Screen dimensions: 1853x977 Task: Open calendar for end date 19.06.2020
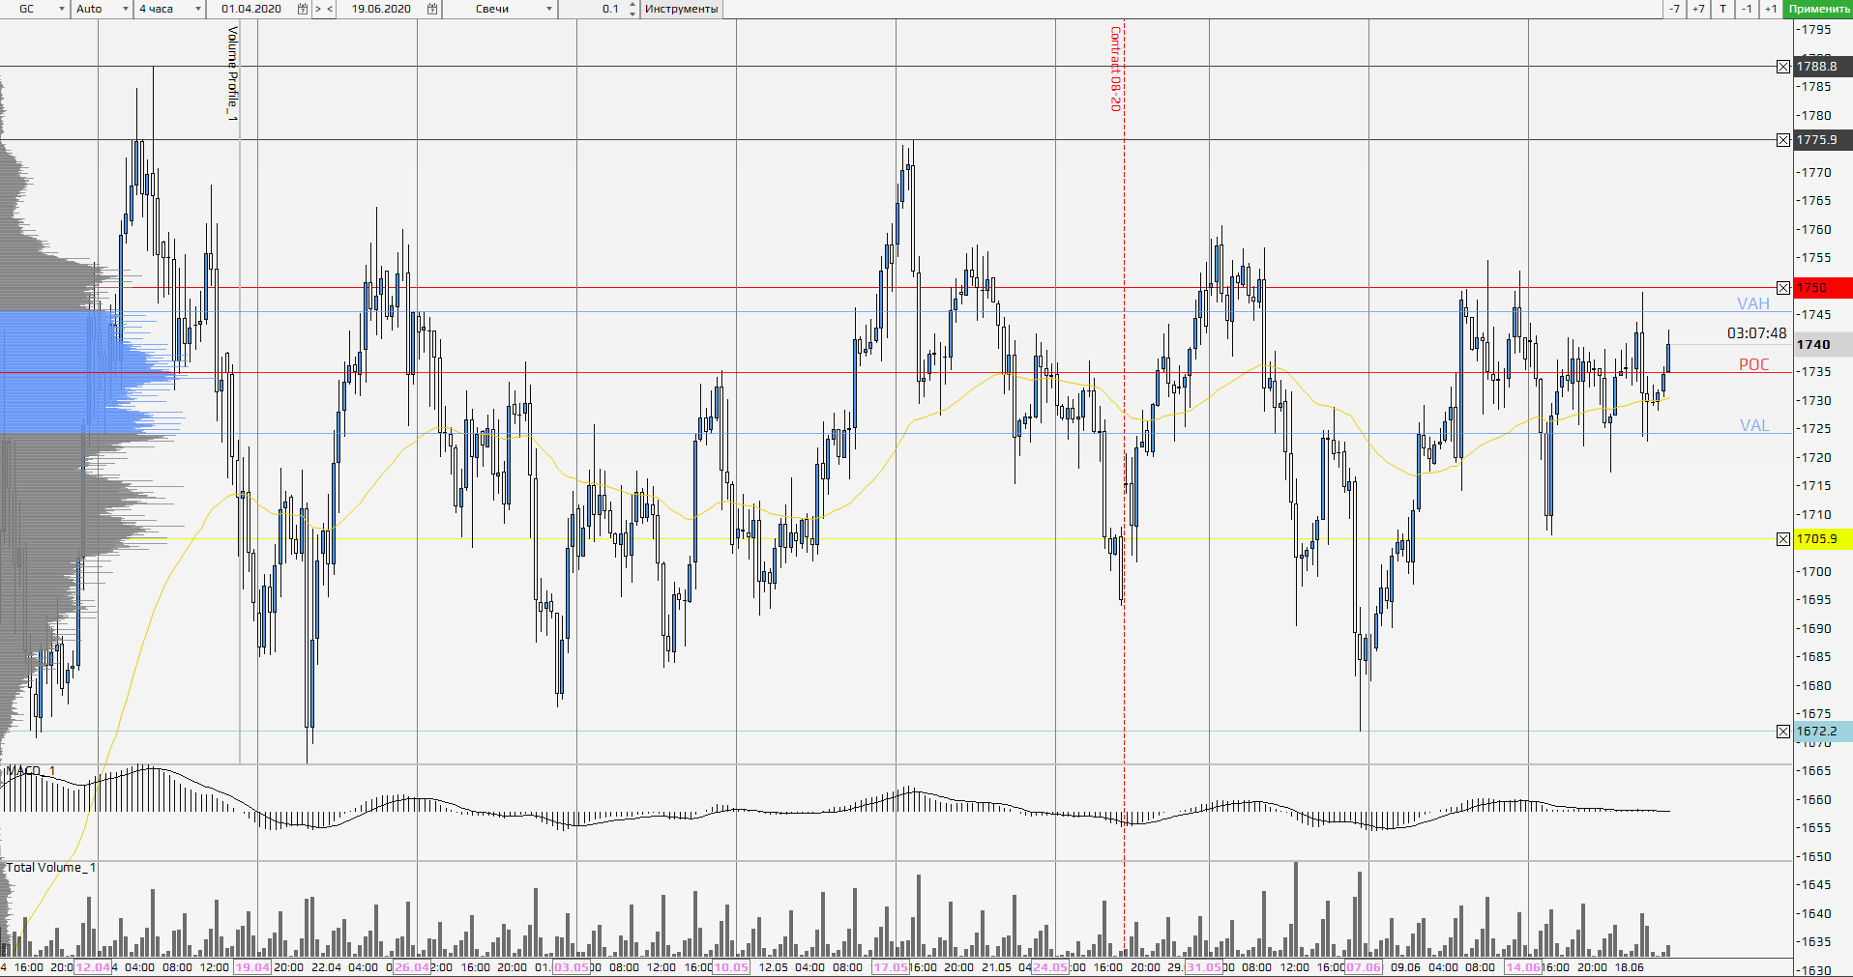click(x=432, y=9)
